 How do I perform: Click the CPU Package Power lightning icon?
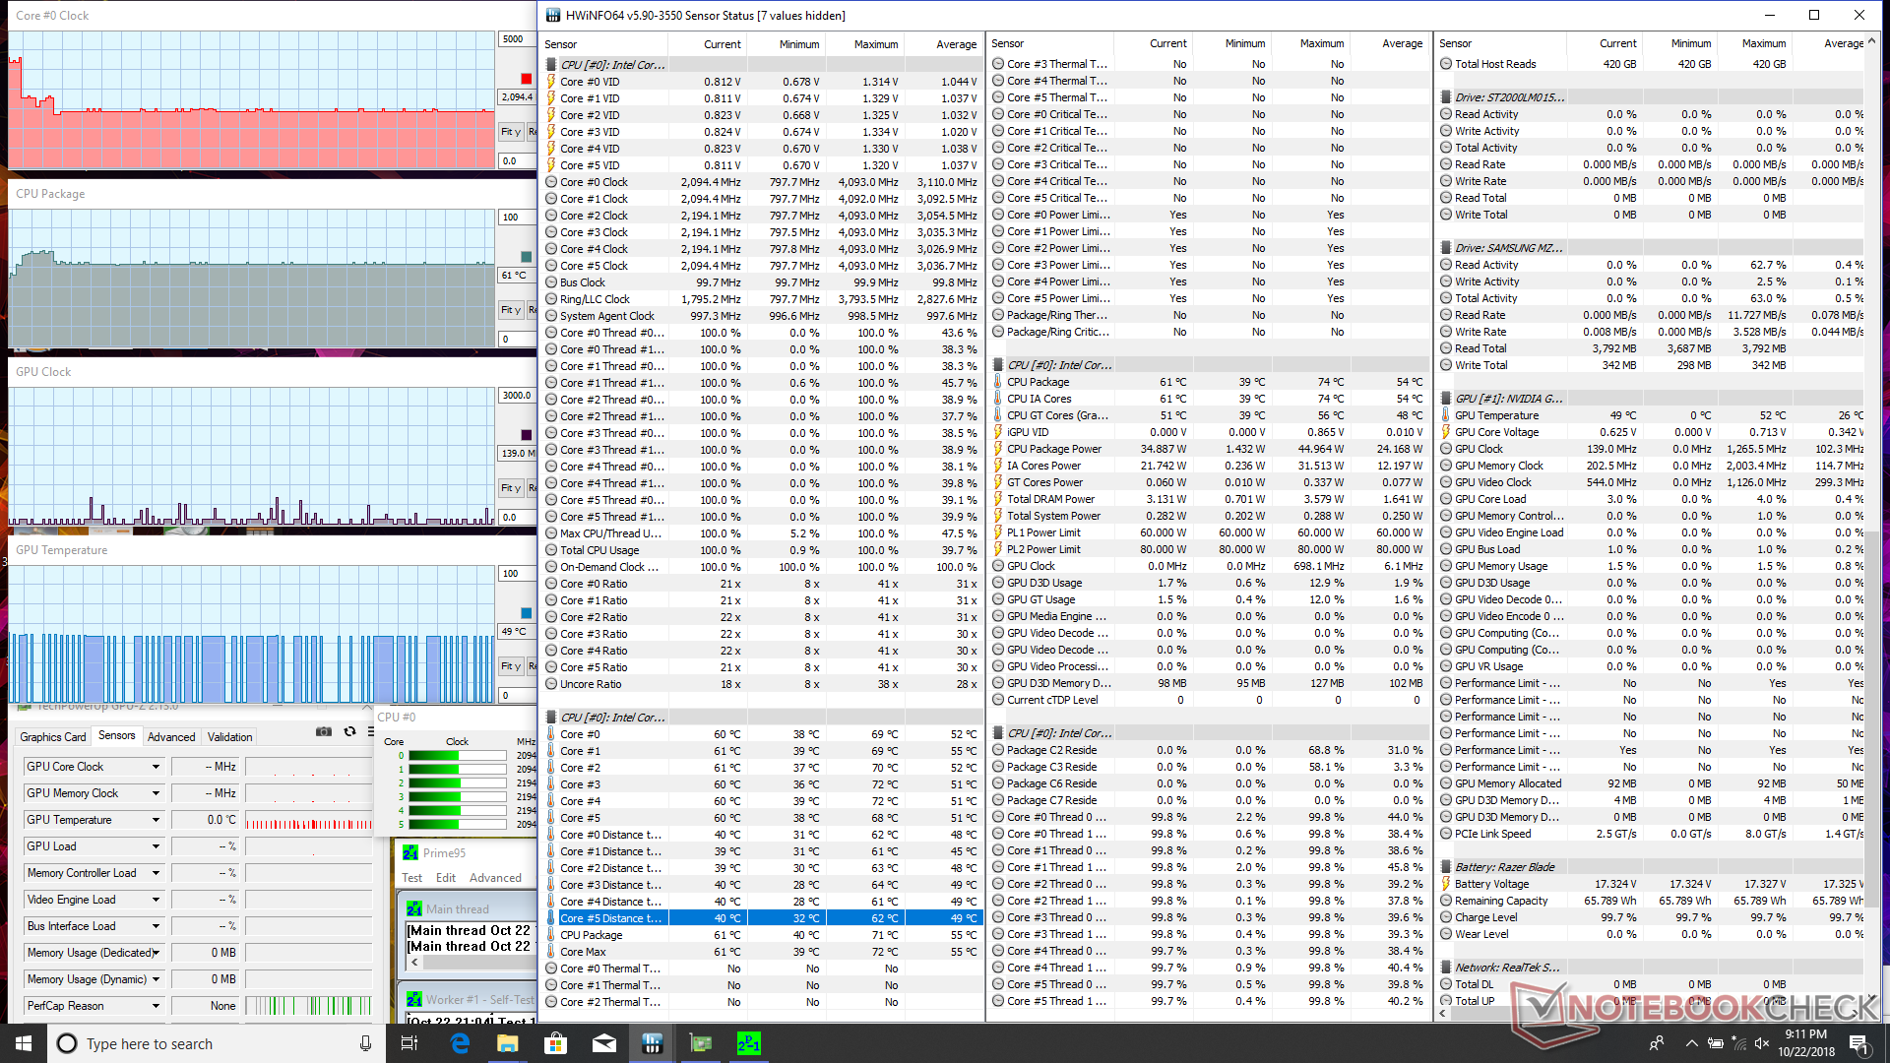[x=999, y=449]
